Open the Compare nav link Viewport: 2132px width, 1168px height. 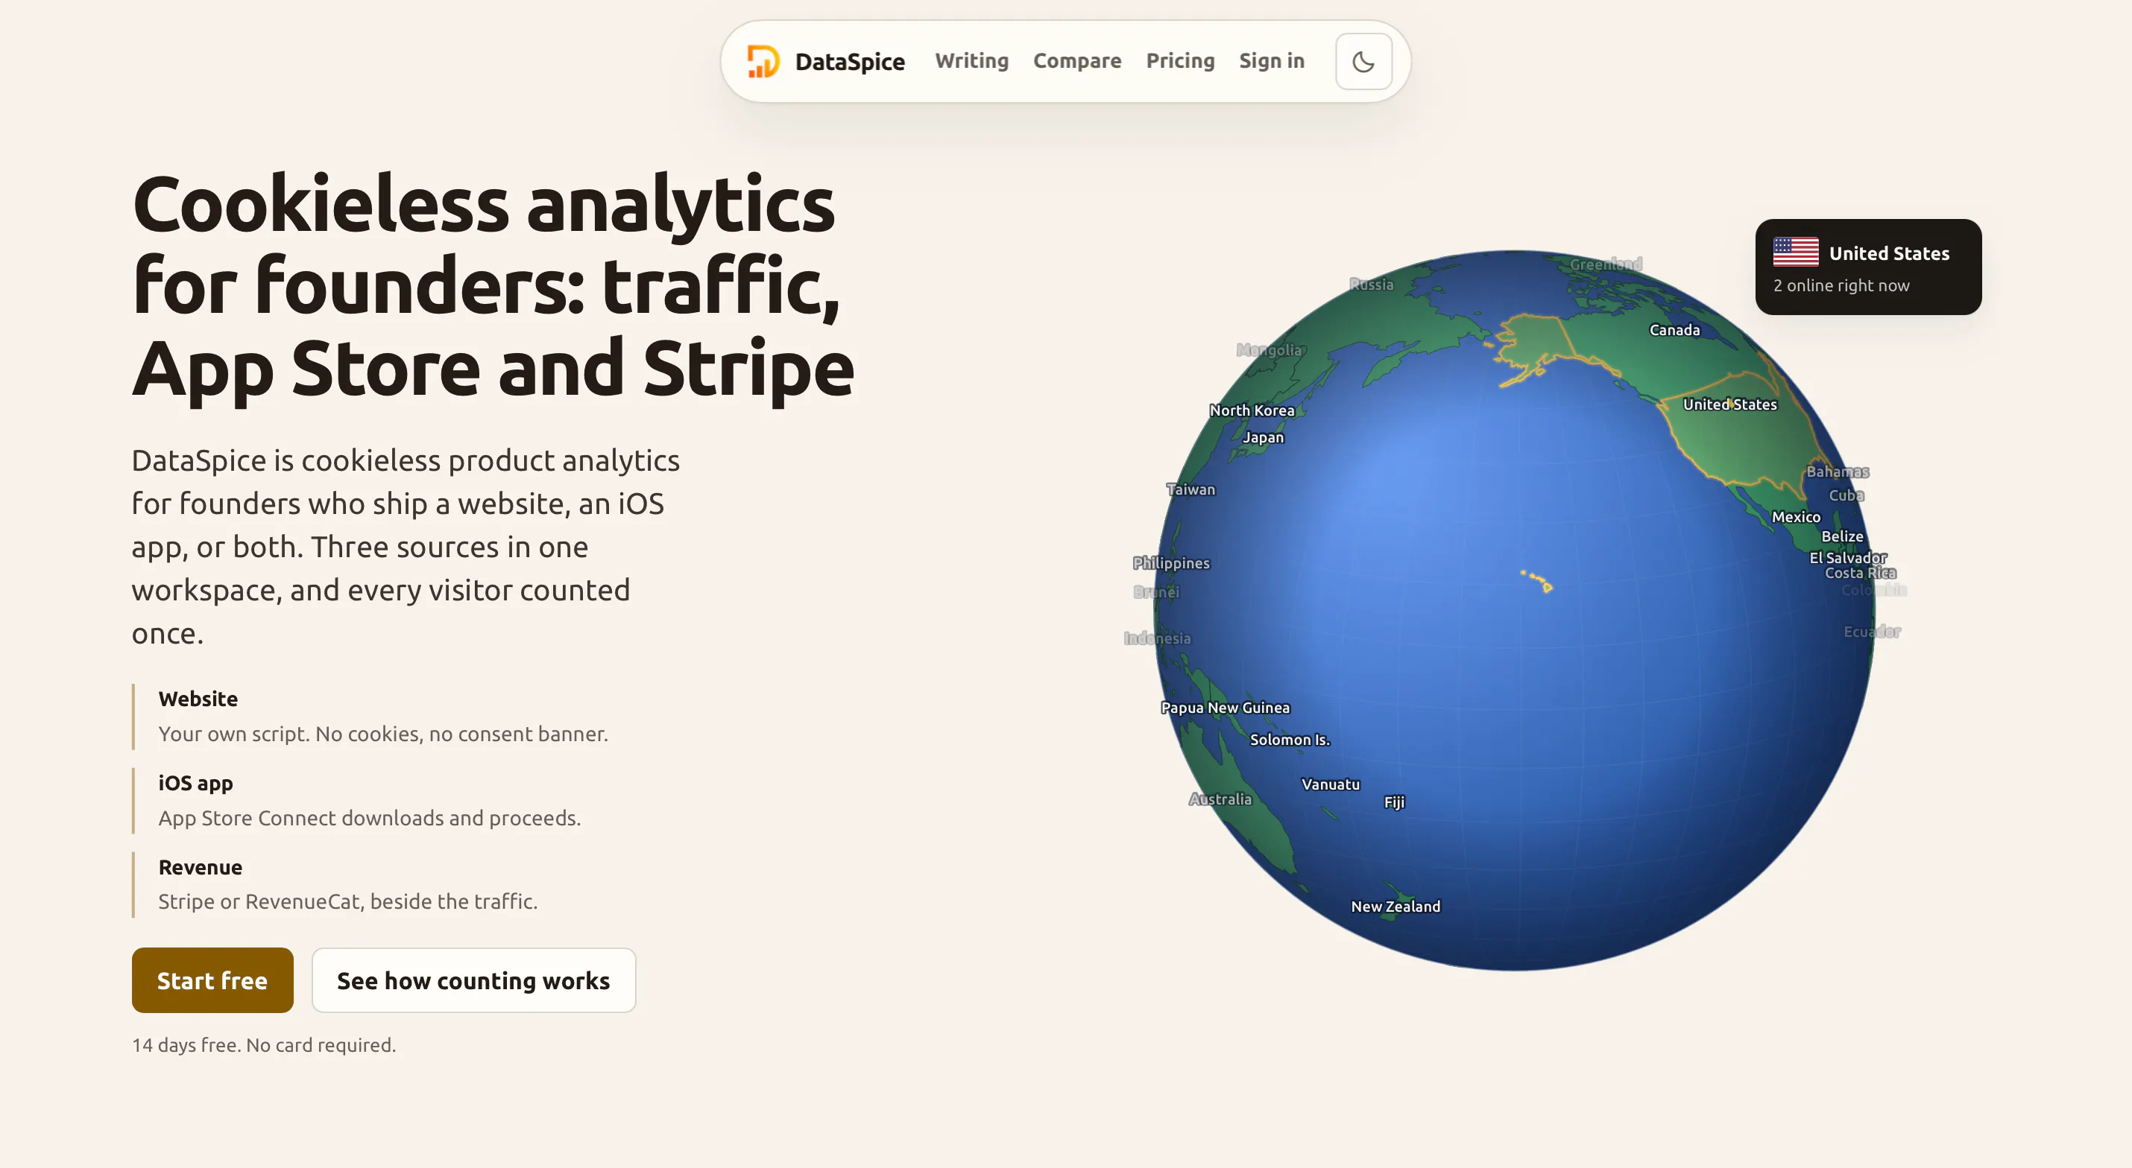1076,61
